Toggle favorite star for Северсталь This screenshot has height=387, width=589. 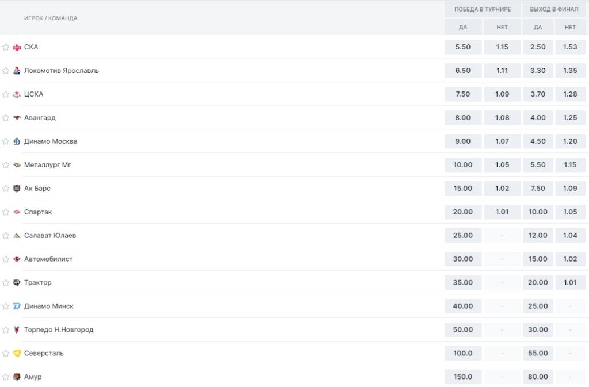(x=6, y=353)
